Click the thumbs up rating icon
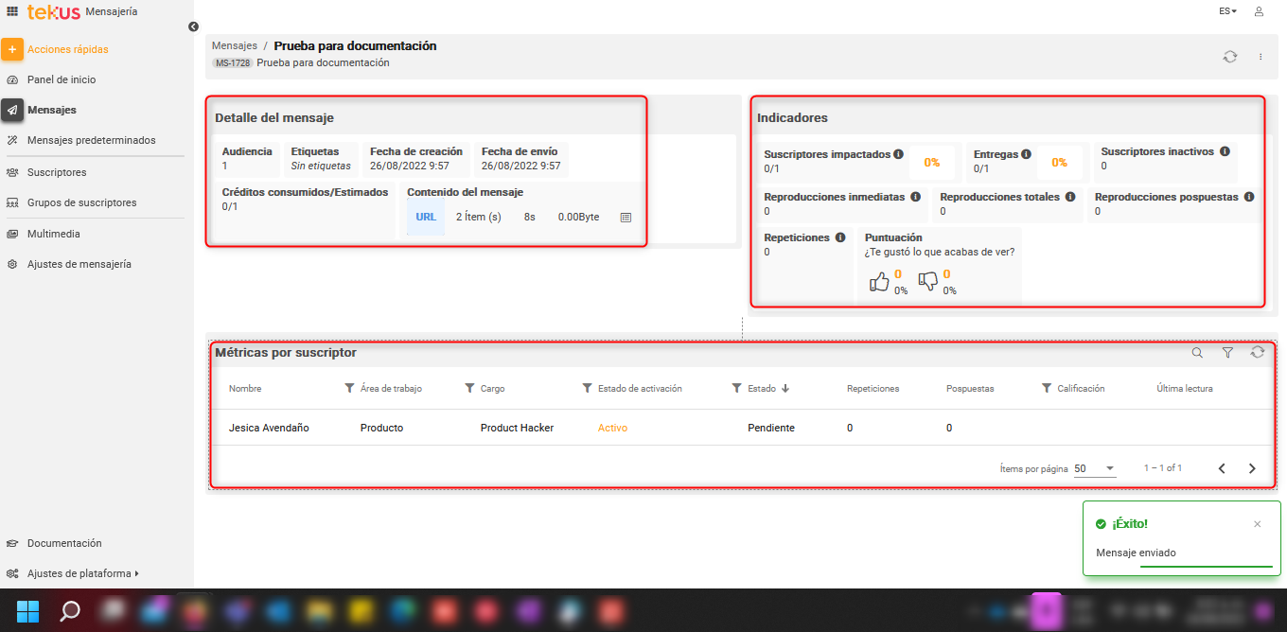The image size is (1287, 632). (x=879, y=282)
